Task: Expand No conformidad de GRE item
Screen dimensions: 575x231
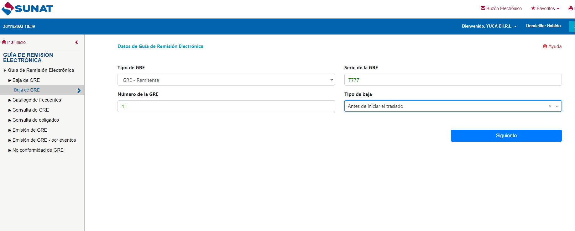Action: [x=38, y=150]
